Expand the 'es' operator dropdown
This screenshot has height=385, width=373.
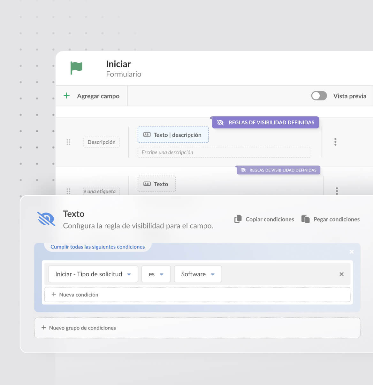[156, 274]
